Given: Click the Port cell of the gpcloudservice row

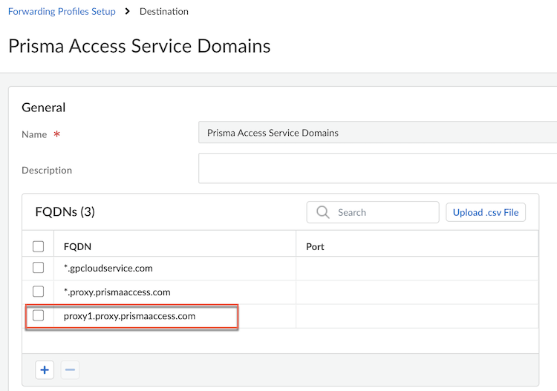Looking at the screenshot, I should tap(416, 268).
